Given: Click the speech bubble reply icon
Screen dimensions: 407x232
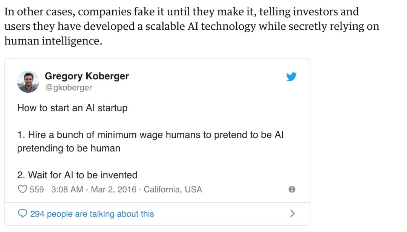Looking at the screenshot, I should [23, 214].
